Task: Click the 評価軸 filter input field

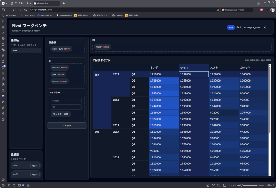Action: [x=66, y=101]
